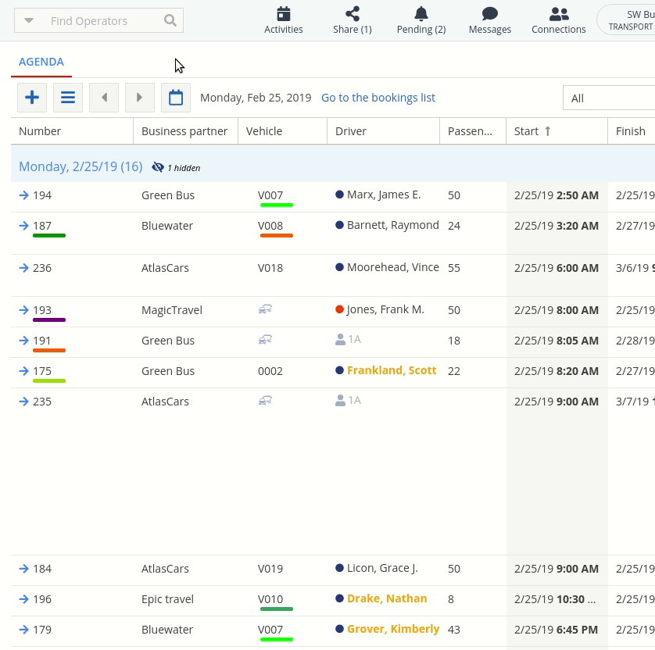The height and width of the screenshot is (650, 655).
Task: Select driver Drake, Nathan
Action: coord(387,598)
